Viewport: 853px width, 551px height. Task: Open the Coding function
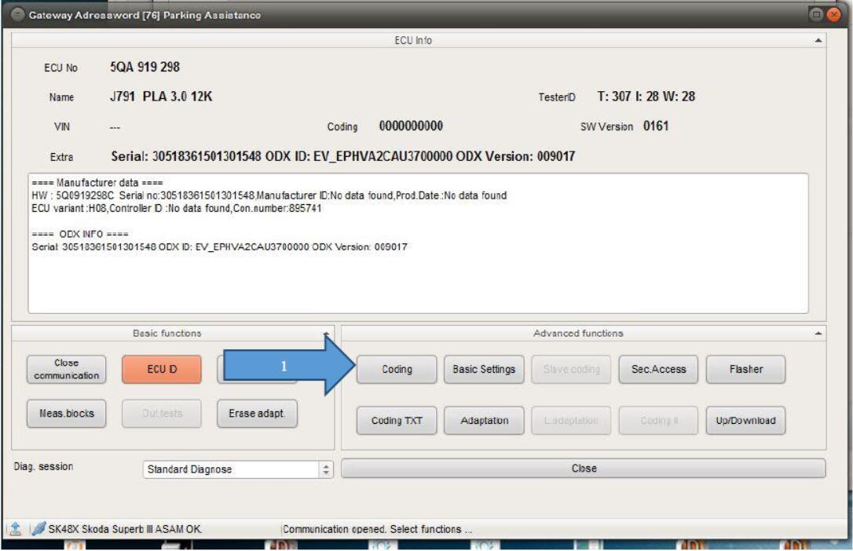pos(397,370)
